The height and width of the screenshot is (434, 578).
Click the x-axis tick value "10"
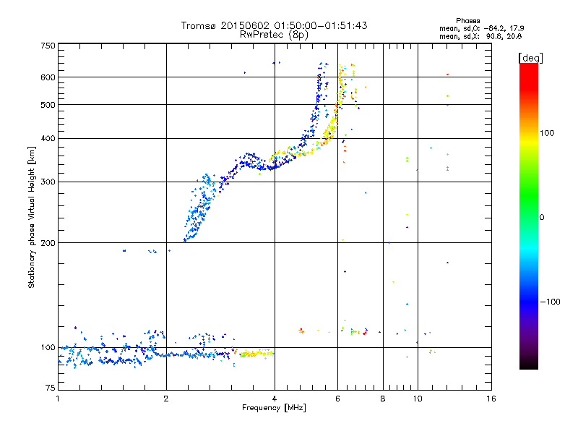point(418,399)
